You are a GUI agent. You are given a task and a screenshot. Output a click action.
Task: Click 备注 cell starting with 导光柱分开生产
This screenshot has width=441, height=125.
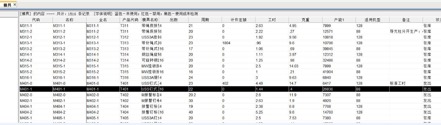pos(406,31)
